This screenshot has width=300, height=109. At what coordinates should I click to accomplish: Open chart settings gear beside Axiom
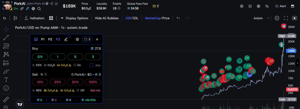(277, 18)
